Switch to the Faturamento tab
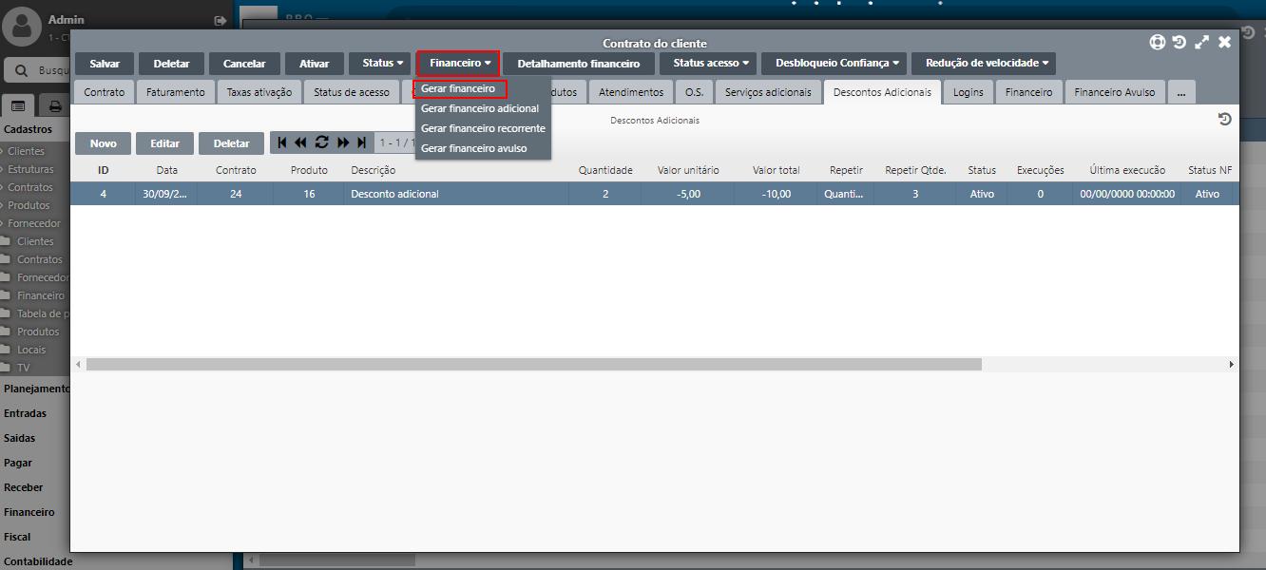This screenshot has height=570, width=1266. click(x=175, y=92)
